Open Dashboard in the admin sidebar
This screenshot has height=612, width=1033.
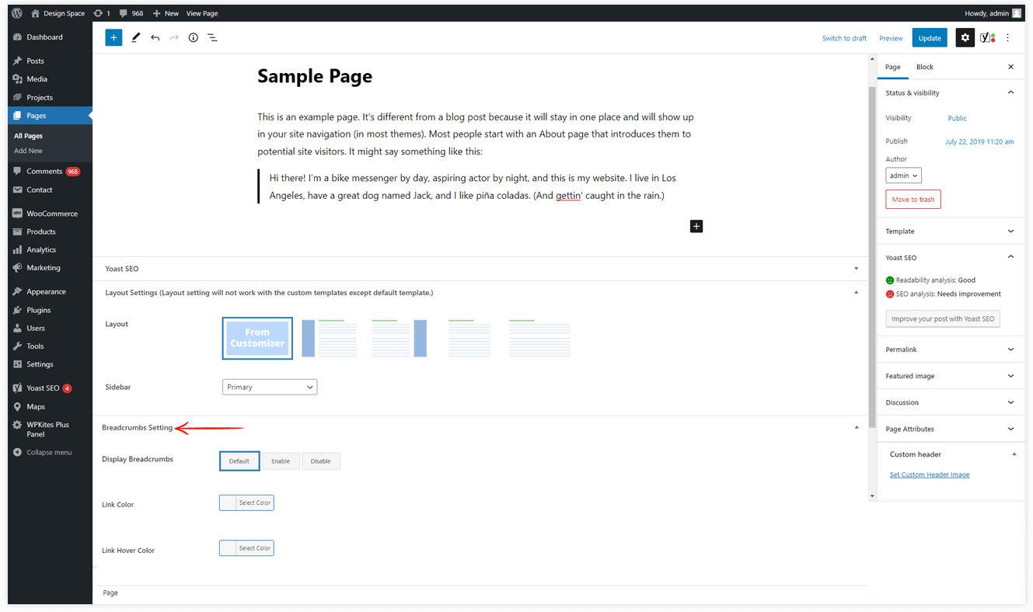(50, 37)
